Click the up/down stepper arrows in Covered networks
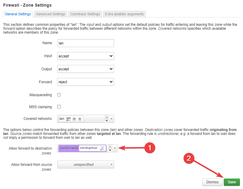243x189 pixels. tap(107, 119)
